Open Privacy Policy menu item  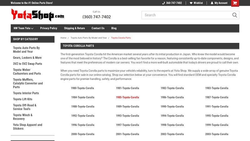(49, 28)
